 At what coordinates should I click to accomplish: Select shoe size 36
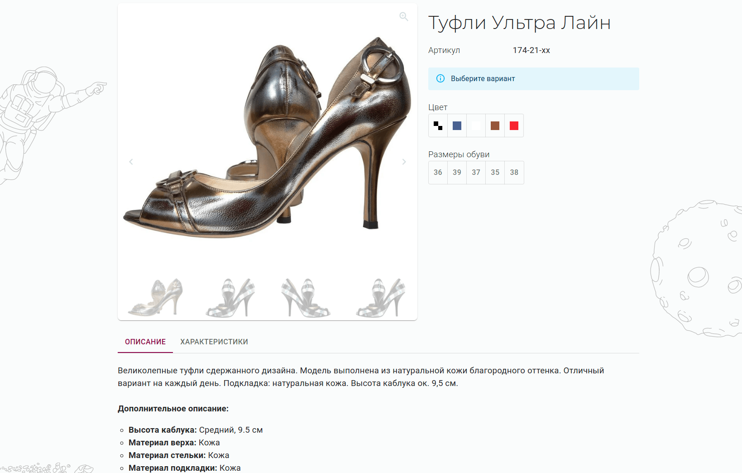click(438, 173)
